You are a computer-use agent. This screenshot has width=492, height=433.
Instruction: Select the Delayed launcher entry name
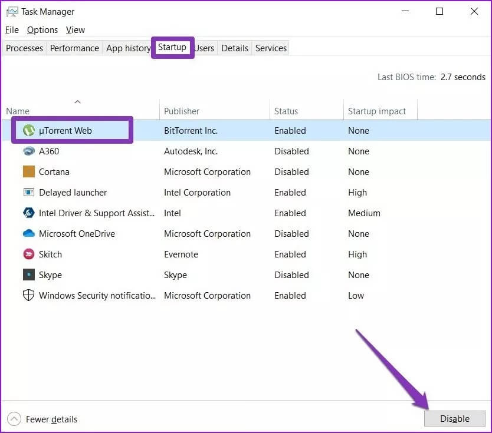[73, 193]
